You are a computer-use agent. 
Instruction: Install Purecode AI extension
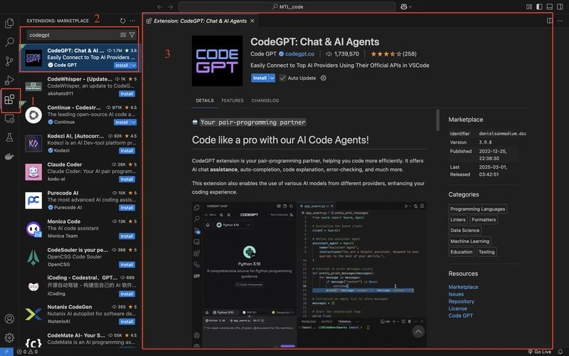127,208
